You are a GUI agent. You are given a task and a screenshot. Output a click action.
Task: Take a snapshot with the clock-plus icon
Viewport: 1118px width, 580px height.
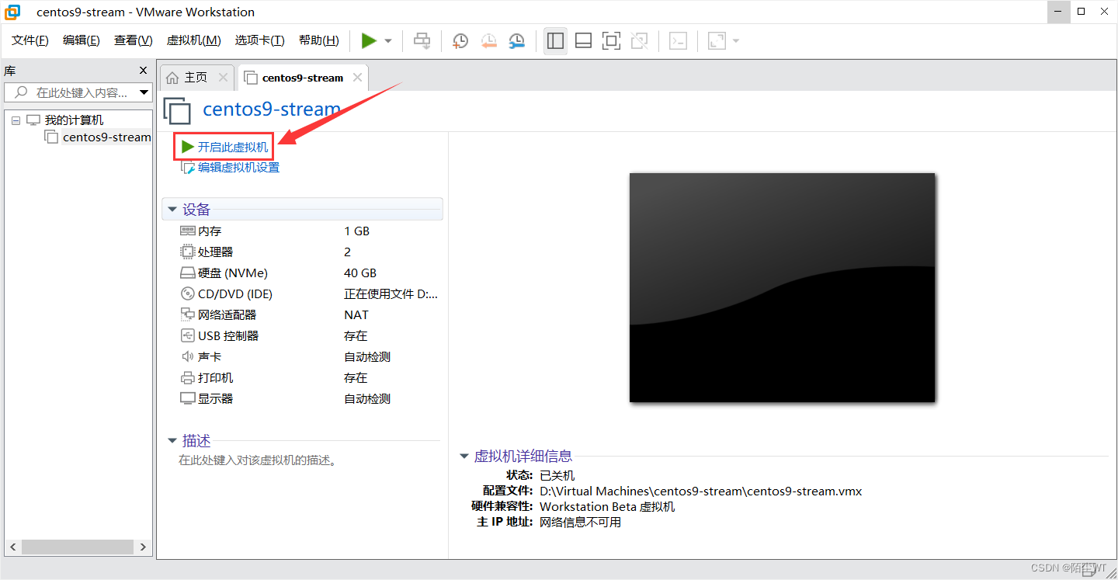pyautogui.click(x=460, y=41)
